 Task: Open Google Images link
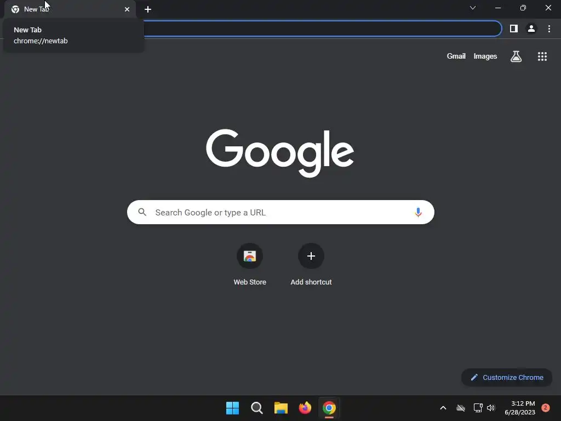(x=485, y=56)
